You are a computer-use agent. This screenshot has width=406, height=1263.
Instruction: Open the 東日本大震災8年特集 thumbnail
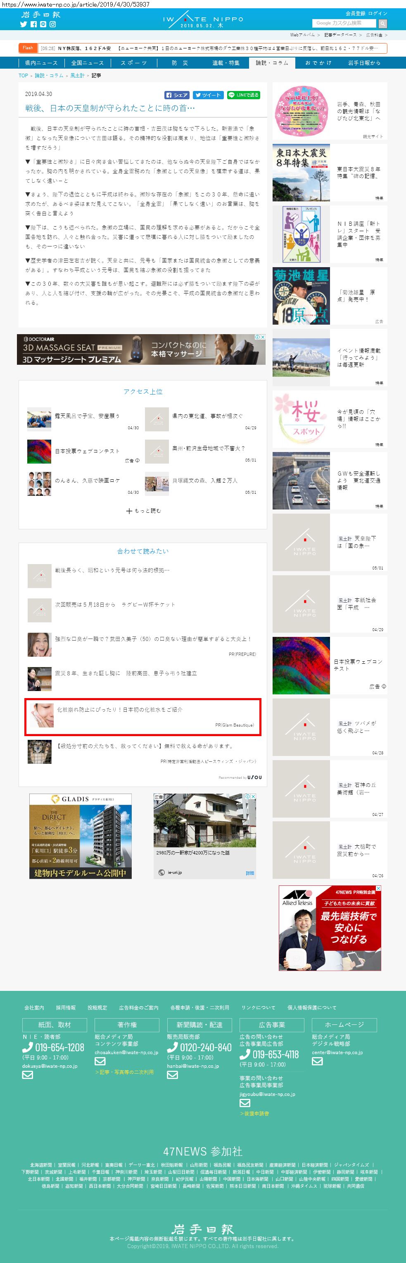[301, 172]
